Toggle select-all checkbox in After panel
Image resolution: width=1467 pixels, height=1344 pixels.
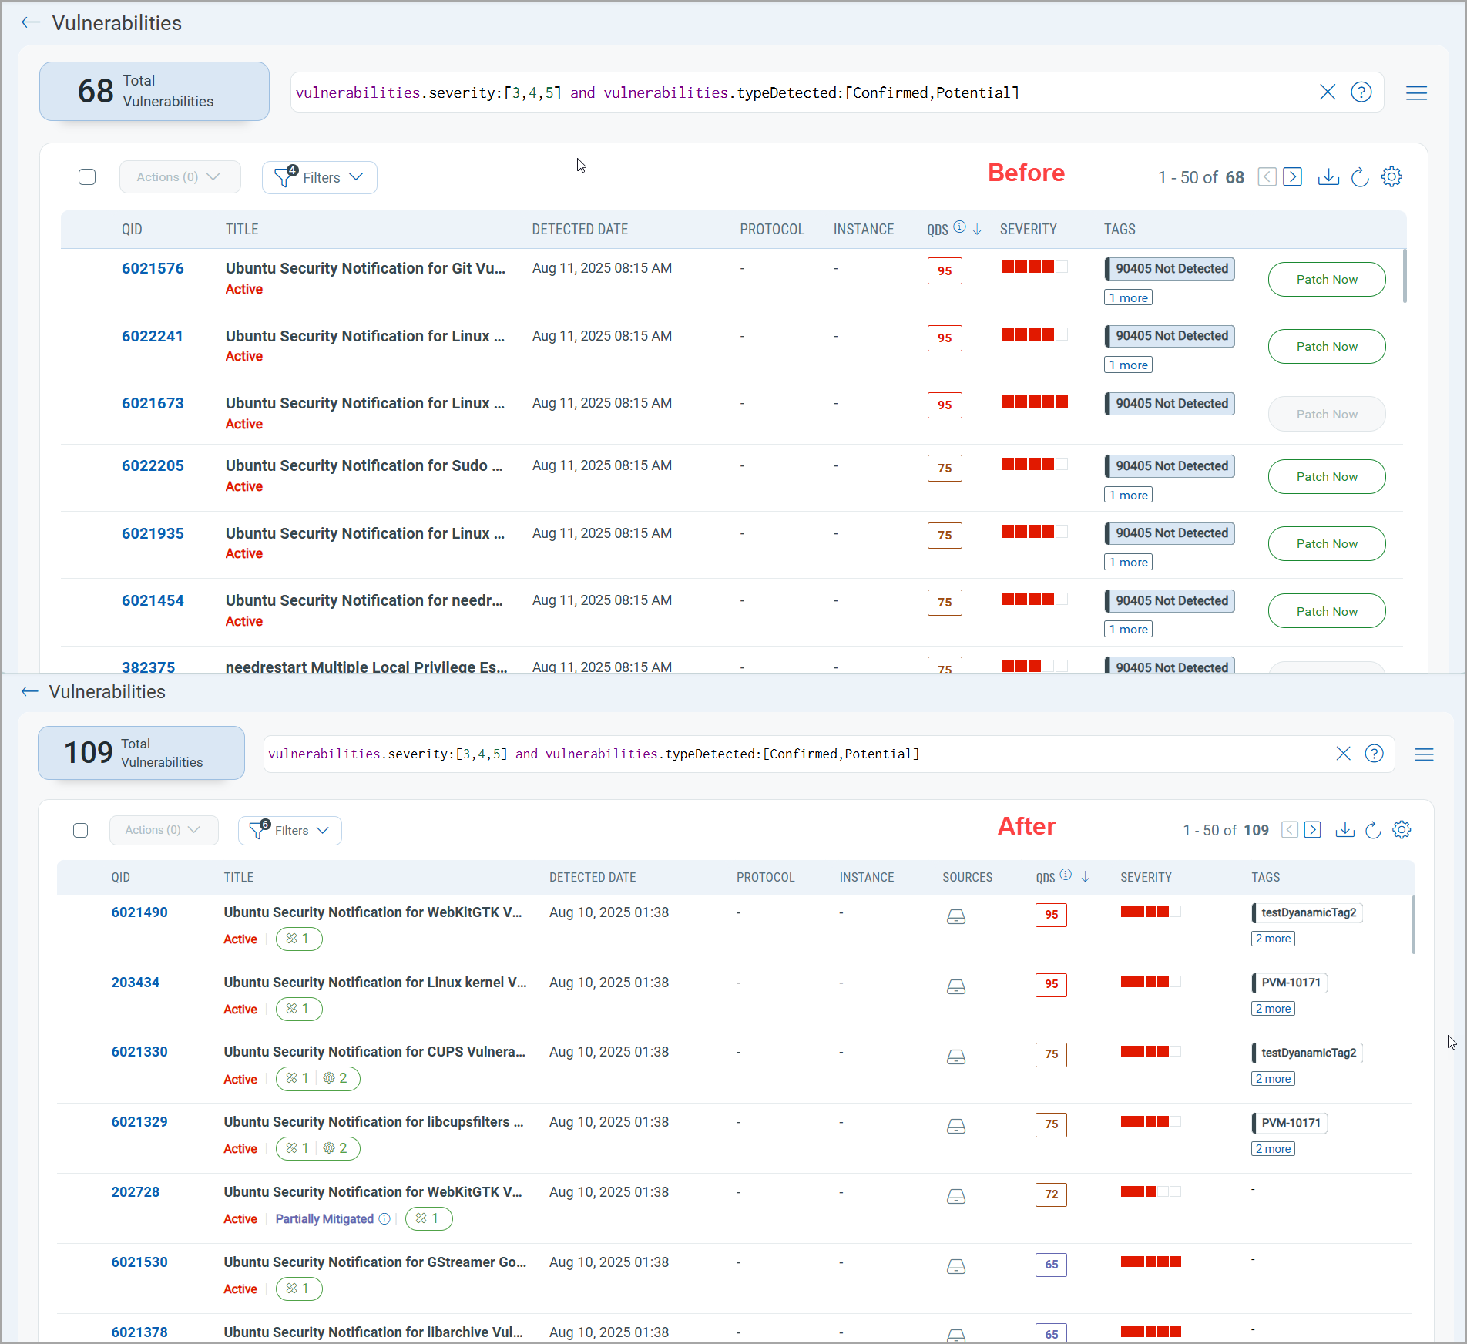[80, 830]
